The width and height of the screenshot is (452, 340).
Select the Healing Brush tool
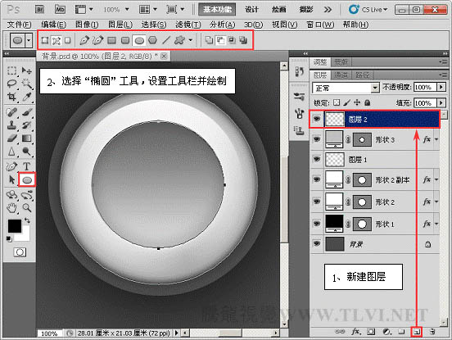click(x=11, y=112)
